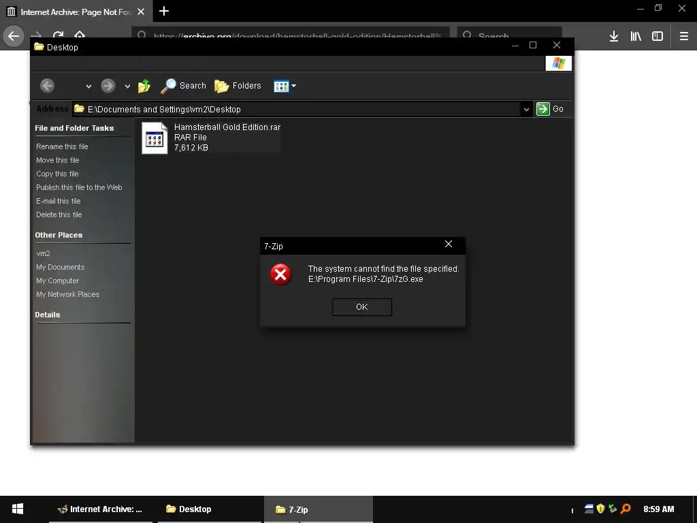Close the 7-Zip error dialog
Viewport: 697px width, 523px height.
click(x=449, y=244)
